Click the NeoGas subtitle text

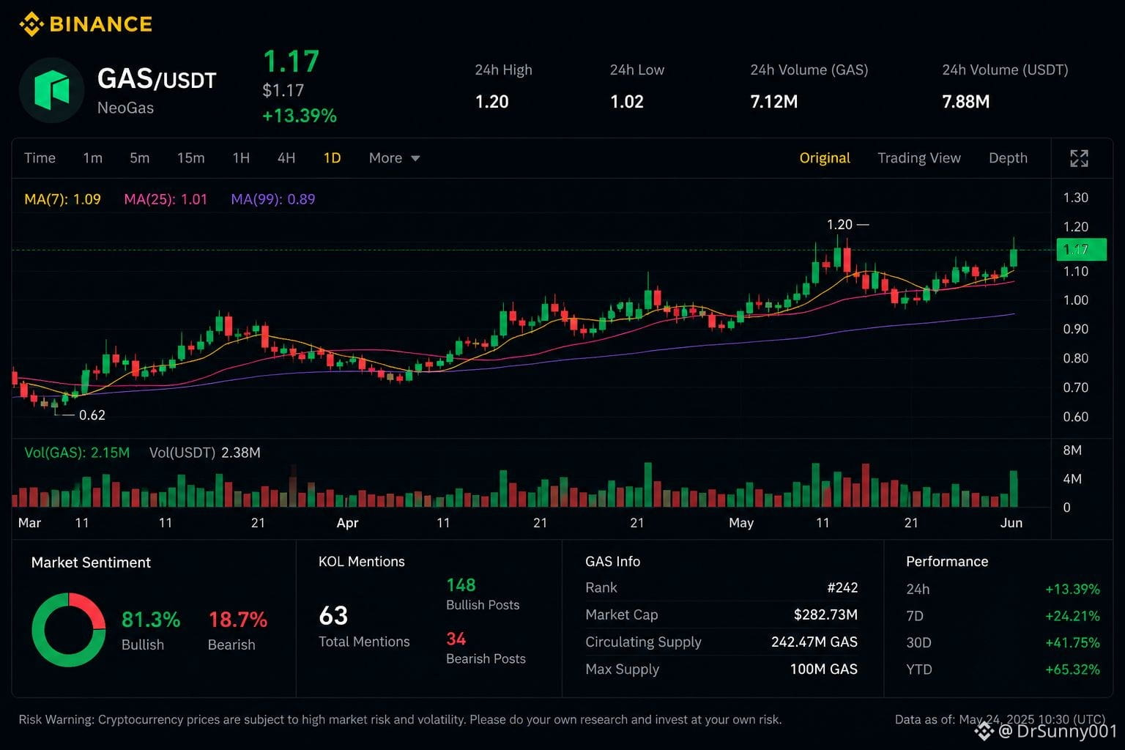coord(125,108)
